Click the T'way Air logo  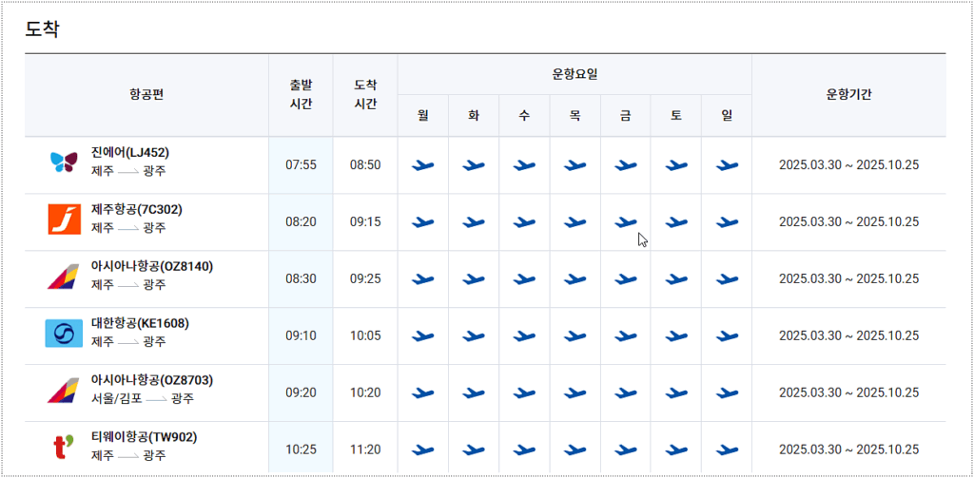pos(64,448)
